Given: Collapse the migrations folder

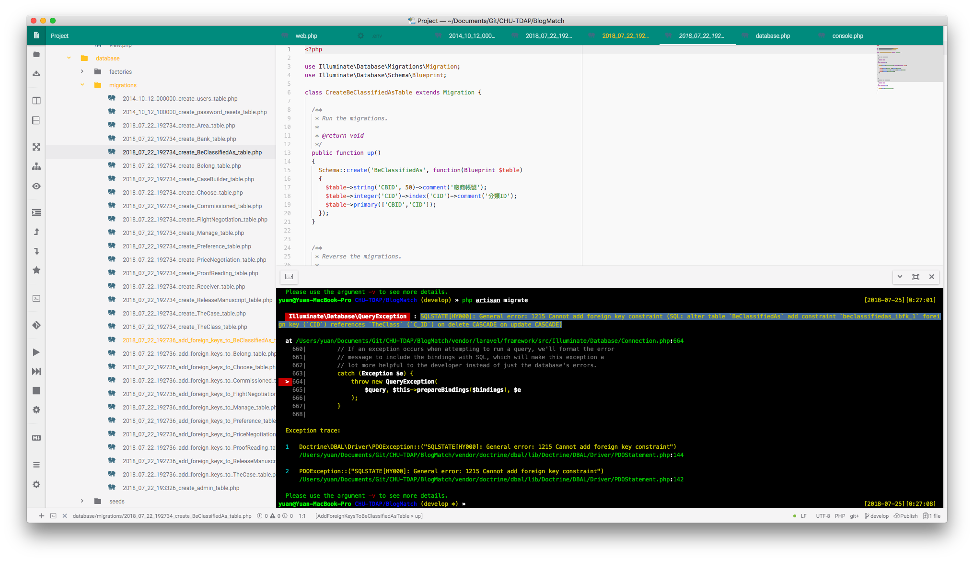Looking at the screenshot, I should tap(82, 85).
